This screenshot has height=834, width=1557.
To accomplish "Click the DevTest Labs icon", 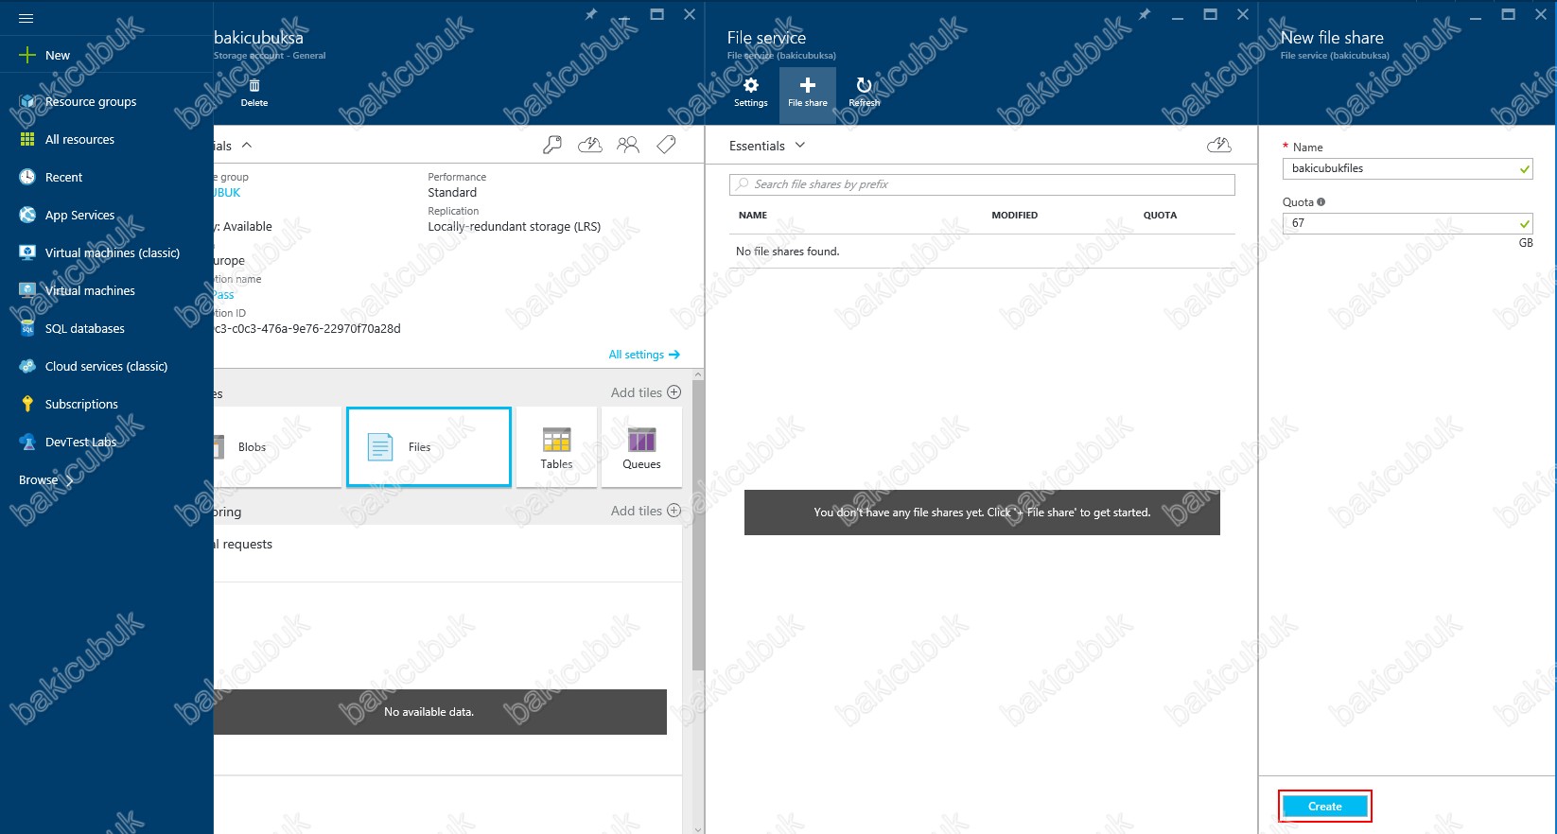I will [x=27, y=442].
